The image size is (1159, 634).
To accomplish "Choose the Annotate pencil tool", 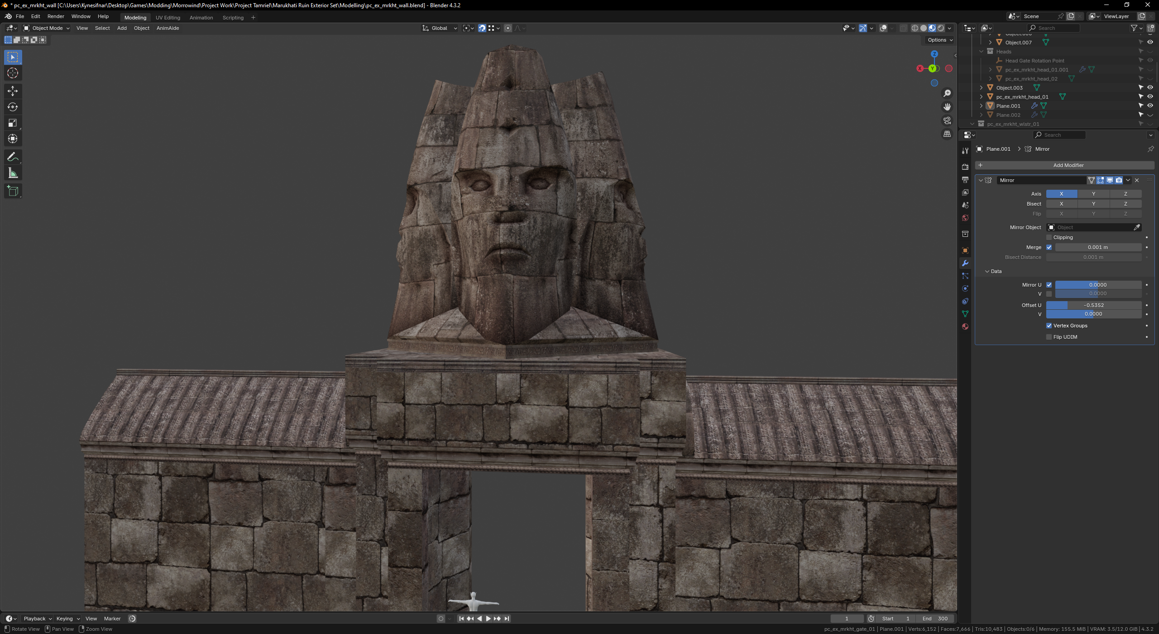I will (13, 157).
